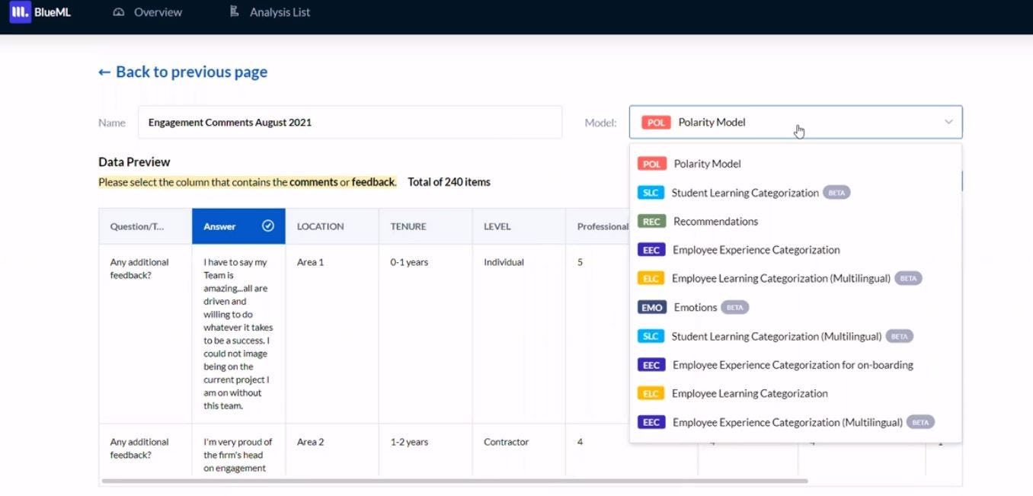Click the REC badge of Recommendations
This screenshot has height=496, width=1033.
click(652, 221)
